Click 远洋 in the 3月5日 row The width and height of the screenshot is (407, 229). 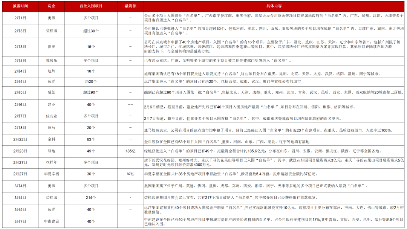(x=51, y=209)
